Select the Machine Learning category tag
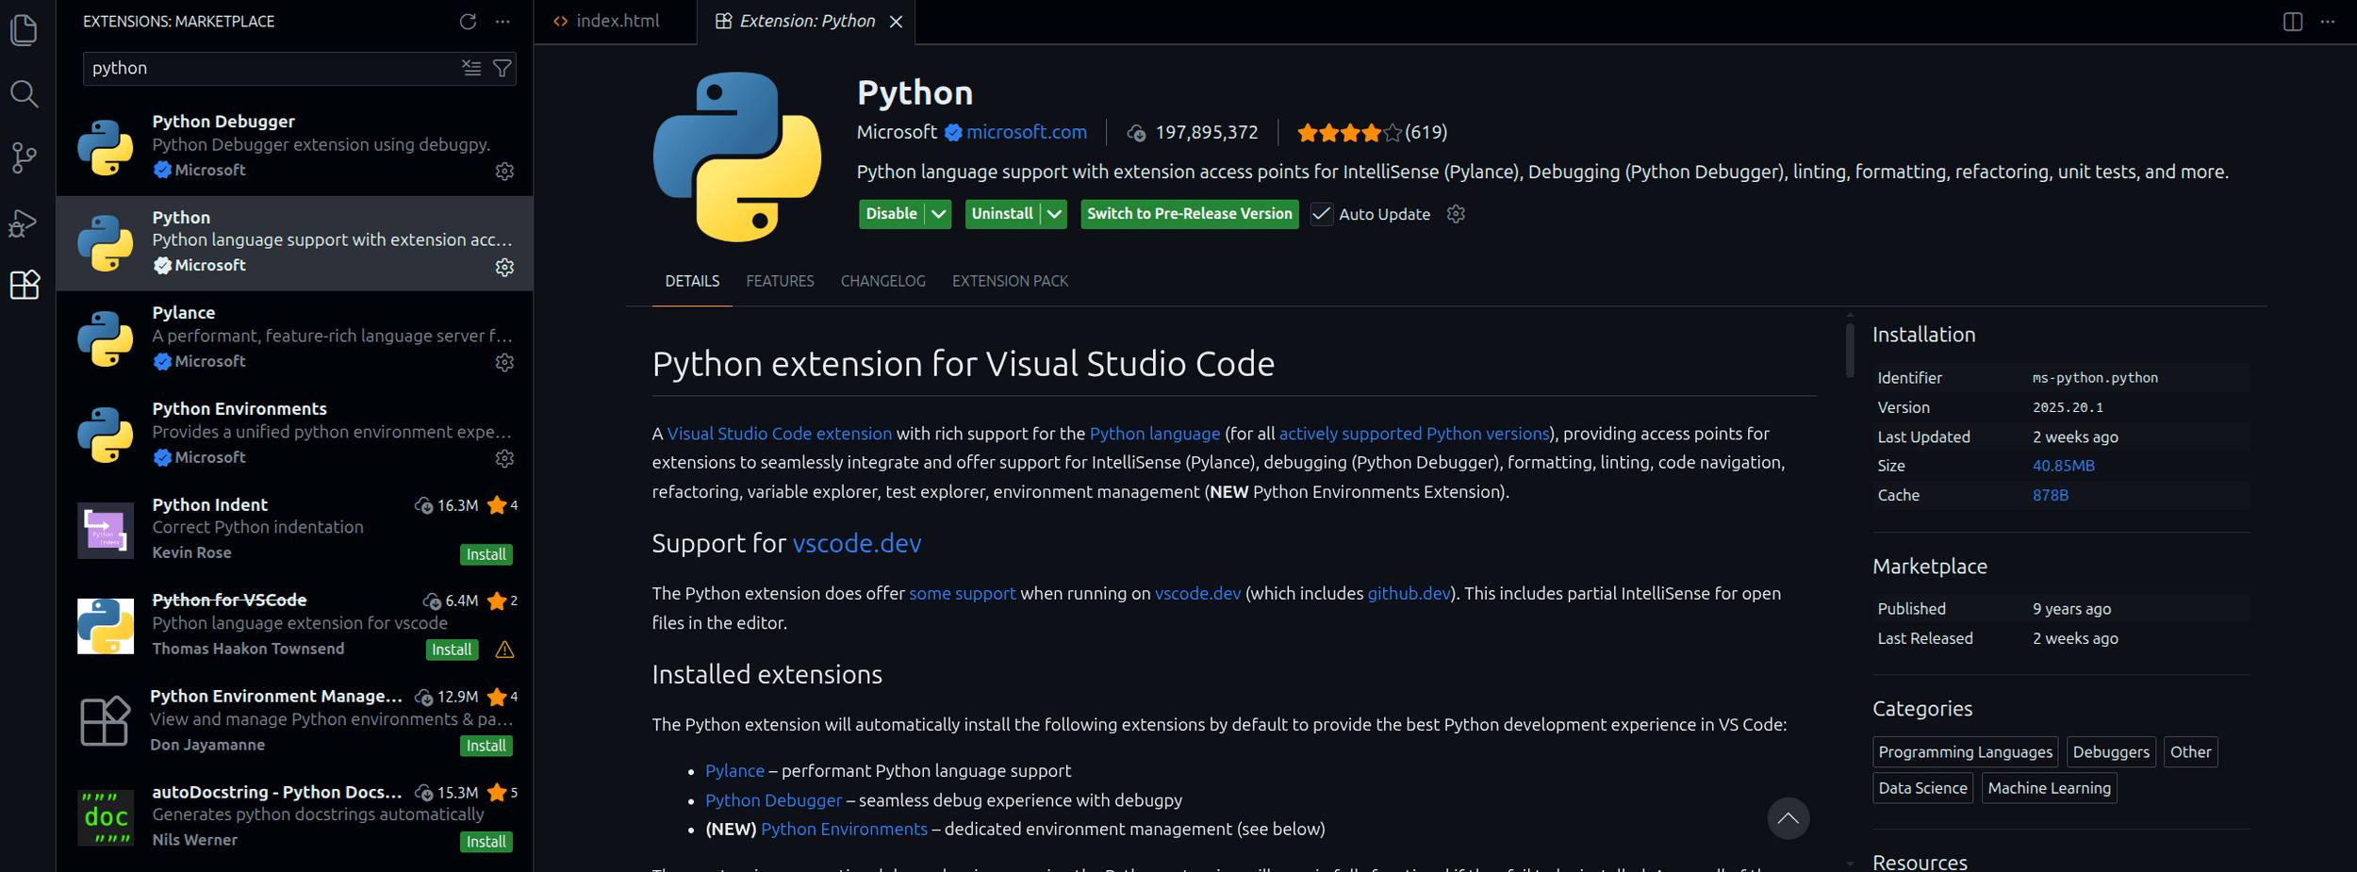This screenshot has height=872, width=2357. 2049,788
